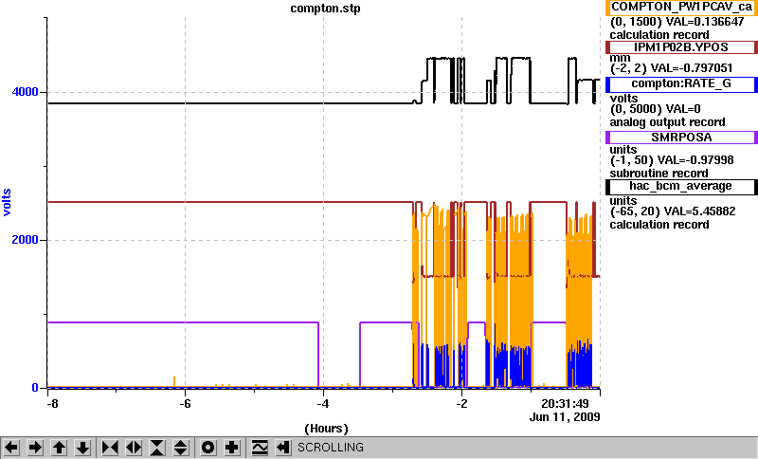Click the compton.stp plot title
The height and width of the screenshot is (459, 758).
[x=325, y=9]
